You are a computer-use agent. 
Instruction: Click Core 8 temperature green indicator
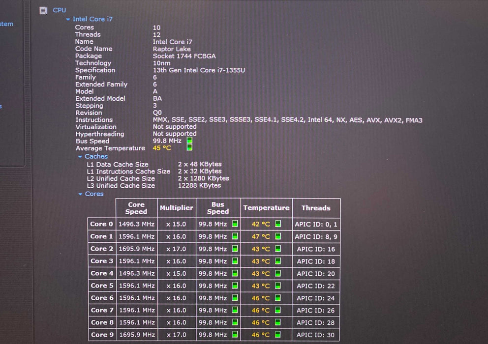coord(278,322)
